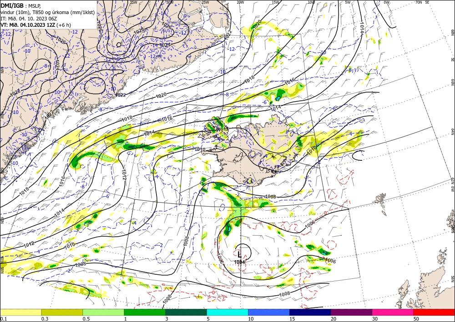The width and height of the screenshot is (455, 322).
Task: Click the '5E' label at top edge
Action: pyautogui.click(x=427, y=2)
